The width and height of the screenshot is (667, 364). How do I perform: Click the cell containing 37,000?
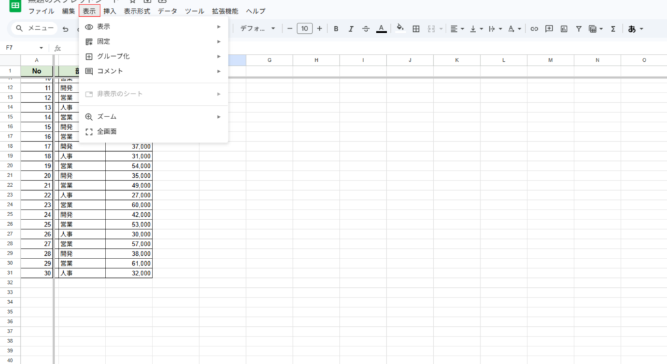coord(129,147)
